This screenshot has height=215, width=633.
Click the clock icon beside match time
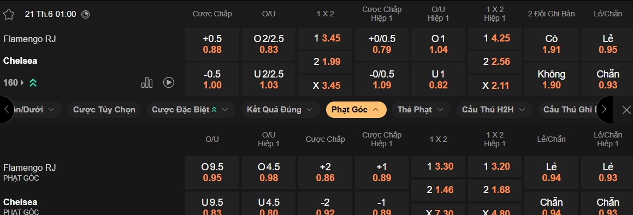[x=86, y=14]
